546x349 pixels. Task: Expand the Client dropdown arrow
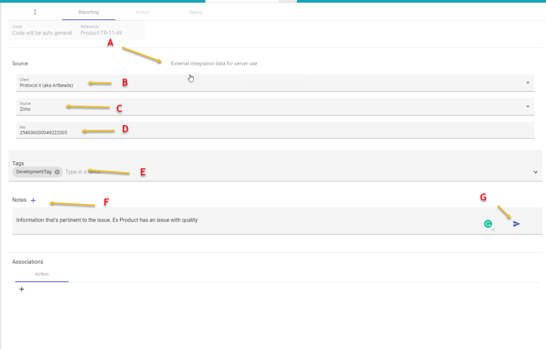click(x=528, y=83)
